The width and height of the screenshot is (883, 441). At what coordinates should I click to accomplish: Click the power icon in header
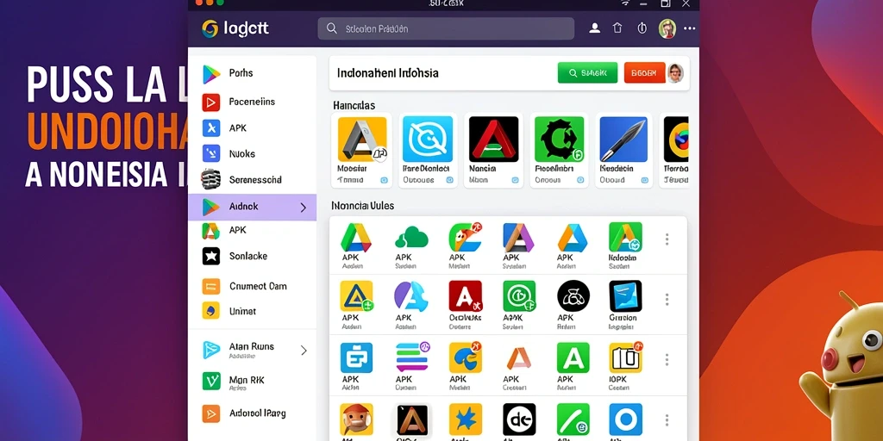(642, 28)
